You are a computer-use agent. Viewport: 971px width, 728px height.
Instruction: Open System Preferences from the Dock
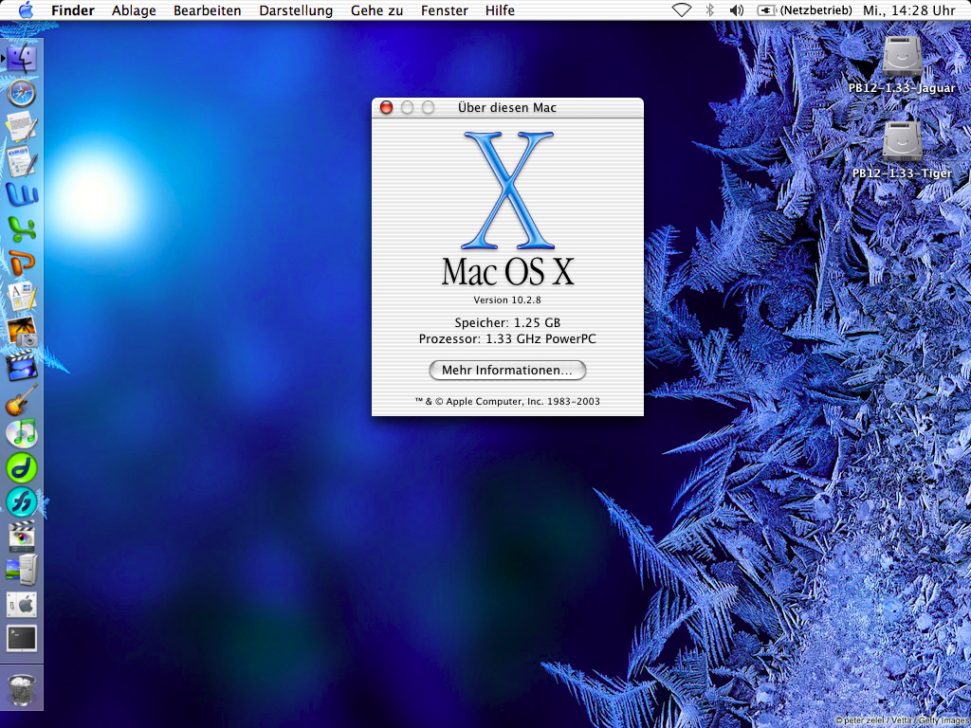pos(22,604)
